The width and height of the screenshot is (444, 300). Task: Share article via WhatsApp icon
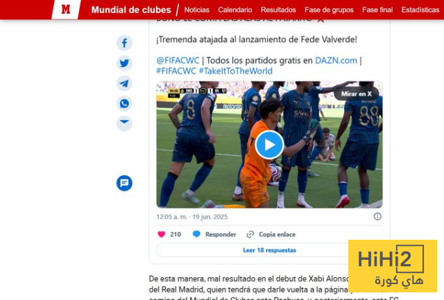click(x=124, y=103)
